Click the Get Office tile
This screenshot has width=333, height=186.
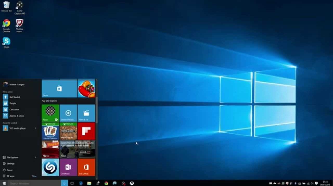click(x=86, y=167)
